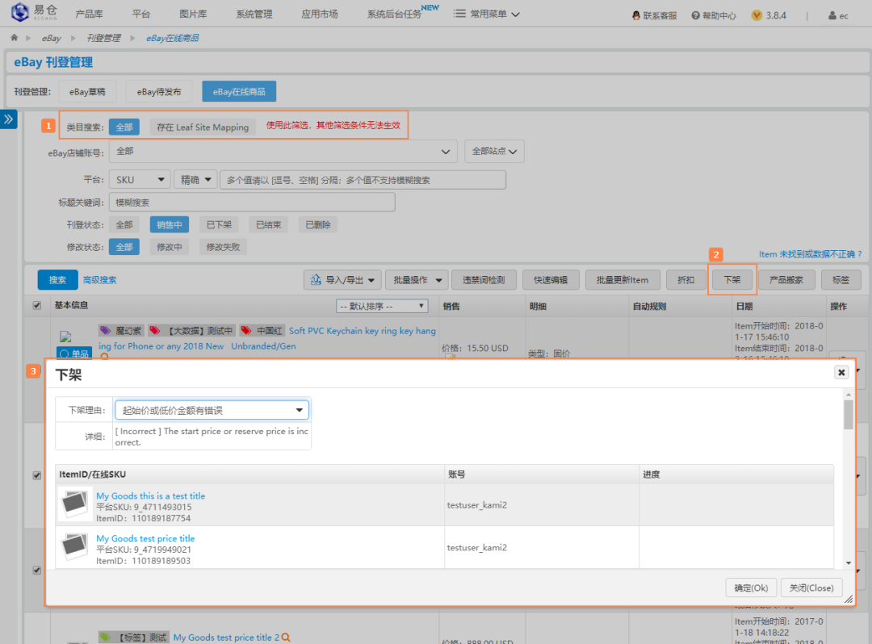The image size is (872, 644).
Task: Select 已删除 listing status
Action: coord(317,224)
